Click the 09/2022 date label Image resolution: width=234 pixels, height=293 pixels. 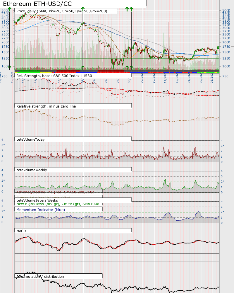142,78
